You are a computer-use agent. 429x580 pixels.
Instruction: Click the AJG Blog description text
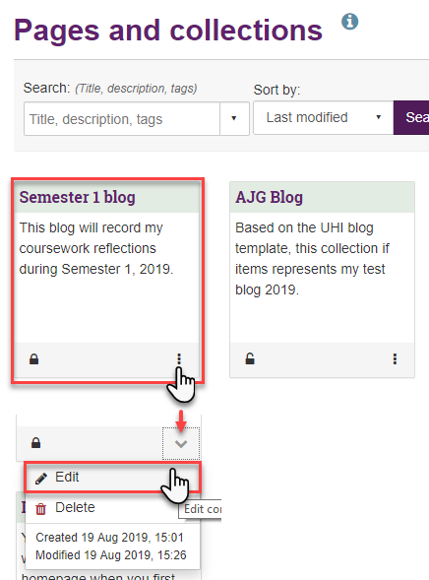(x=312, y=259)
